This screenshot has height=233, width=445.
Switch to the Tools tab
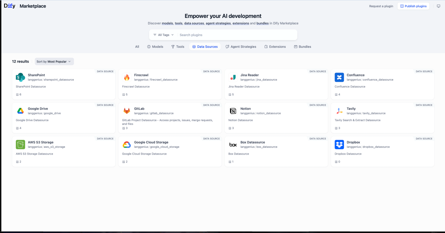coord(178,47)
